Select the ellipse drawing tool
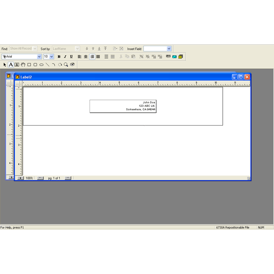Image resolution: width=274 pixels, height=274 pixels. (x=41, y=65)
